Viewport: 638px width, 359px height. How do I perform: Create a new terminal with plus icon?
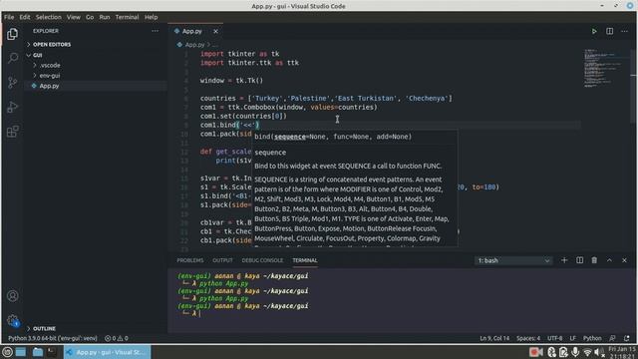coord(564,260)
